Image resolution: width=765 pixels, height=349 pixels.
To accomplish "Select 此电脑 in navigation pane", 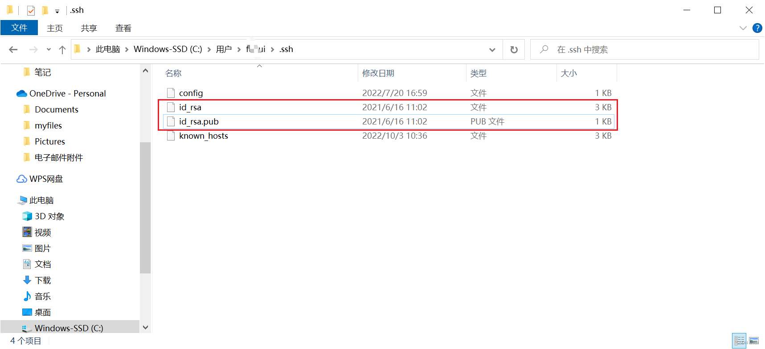I will [x=41, y=200].
